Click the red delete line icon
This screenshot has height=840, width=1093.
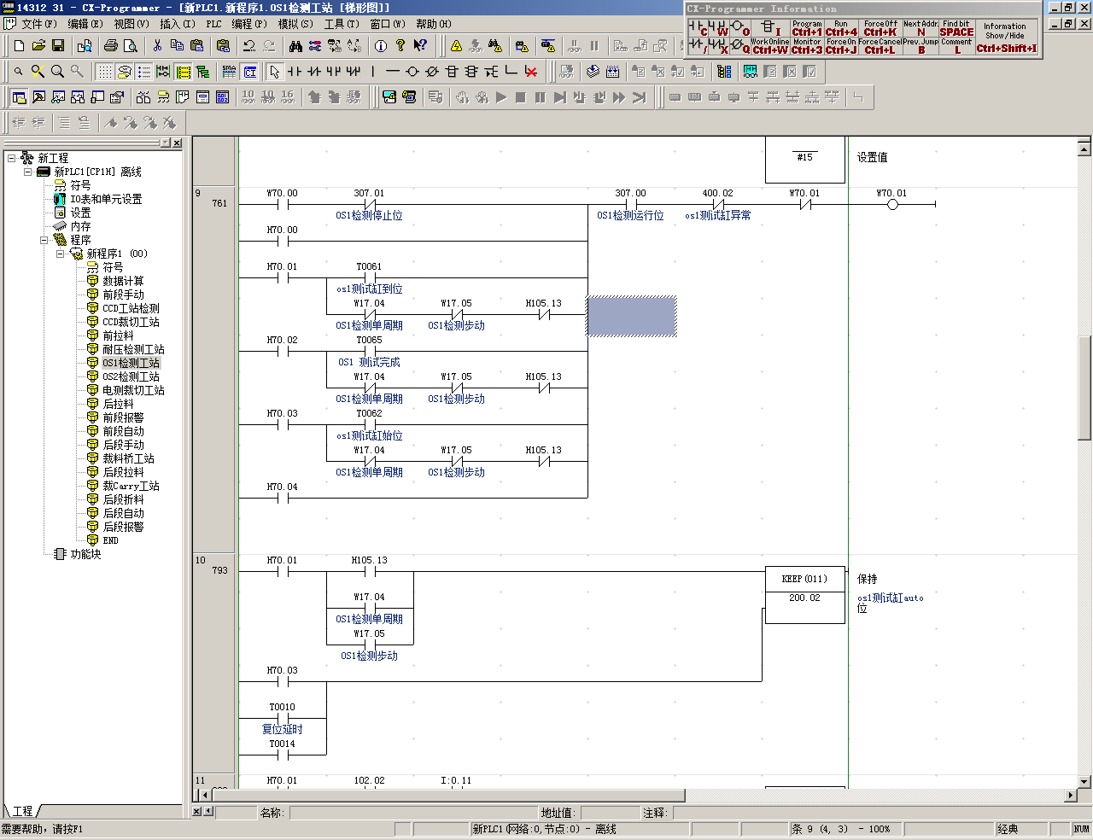[531, 72]
